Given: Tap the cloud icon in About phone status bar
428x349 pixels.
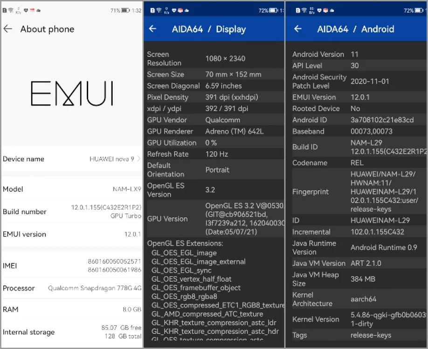Looking at the screenshot, I should [39, 10].
